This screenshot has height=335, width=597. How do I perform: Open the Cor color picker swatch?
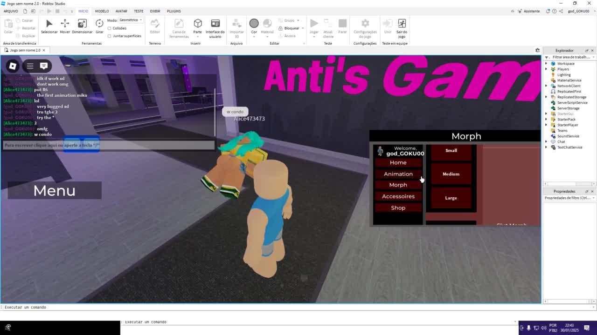click(x=254, y=24)
